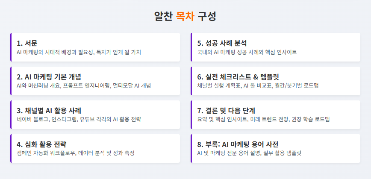Click the 채널별 실행 계획표 description line
Image resolution: width=371 pixels, height=179 pixels.
(257, 86)
